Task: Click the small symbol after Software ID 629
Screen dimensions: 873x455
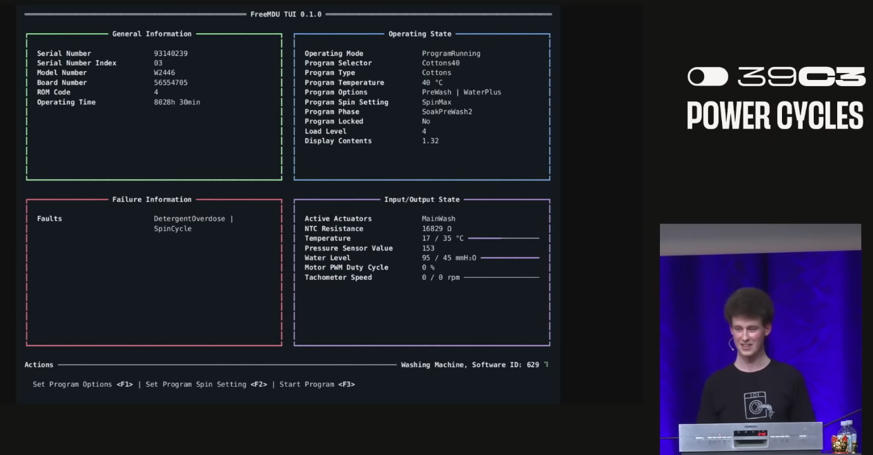Action: tap(546, 365)
